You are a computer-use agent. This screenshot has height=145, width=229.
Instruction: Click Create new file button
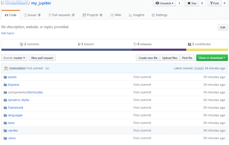tap(148, 58)
